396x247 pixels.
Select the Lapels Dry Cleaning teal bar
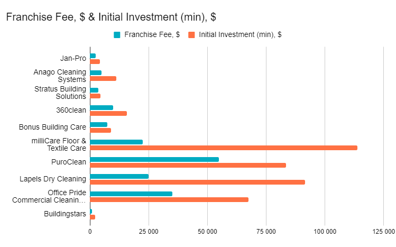click(x=119, y=176)
